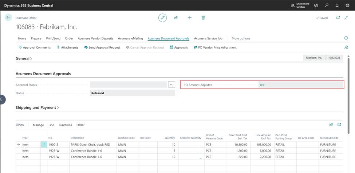Open Functions menu in Lines

65,125
